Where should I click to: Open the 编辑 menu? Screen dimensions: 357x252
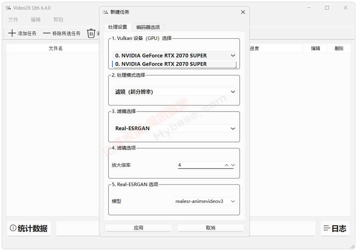pyautogui.click(x=36, y=20)
